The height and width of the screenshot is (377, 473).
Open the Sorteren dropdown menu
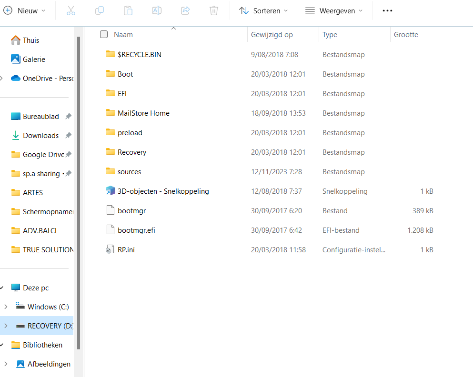click(263, 10)
